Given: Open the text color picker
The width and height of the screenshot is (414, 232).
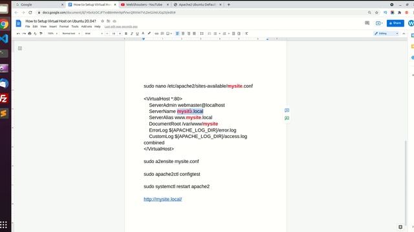Looking at the screenshot, I should (x=143, y=34).
